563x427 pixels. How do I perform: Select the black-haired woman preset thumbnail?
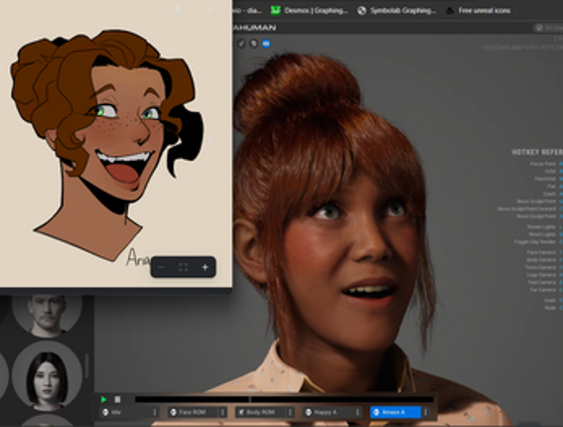pos(47,376)
